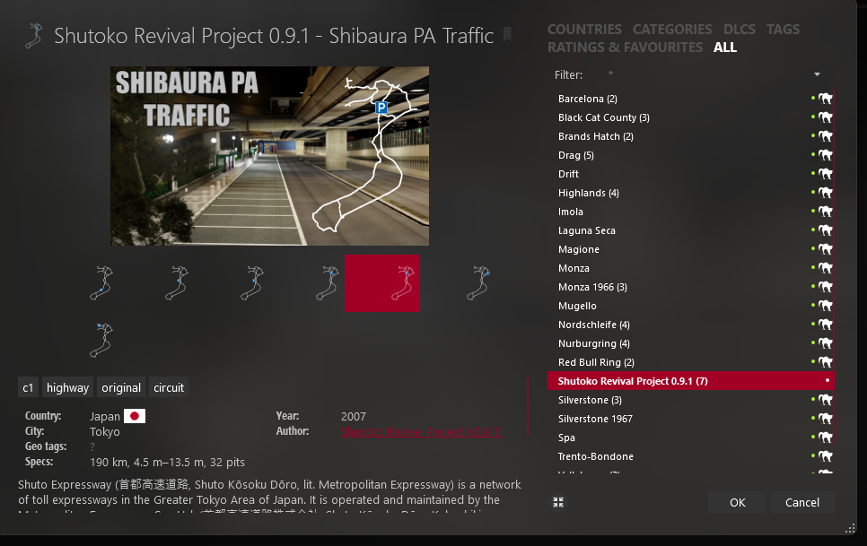The height and width of the screenshot is (546, 867).
Task: Click the Kunos cat icon in Mugello row
Action: 826,306
